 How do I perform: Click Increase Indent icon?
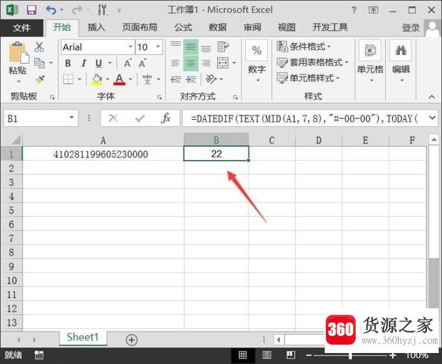[x=191, y=80]
